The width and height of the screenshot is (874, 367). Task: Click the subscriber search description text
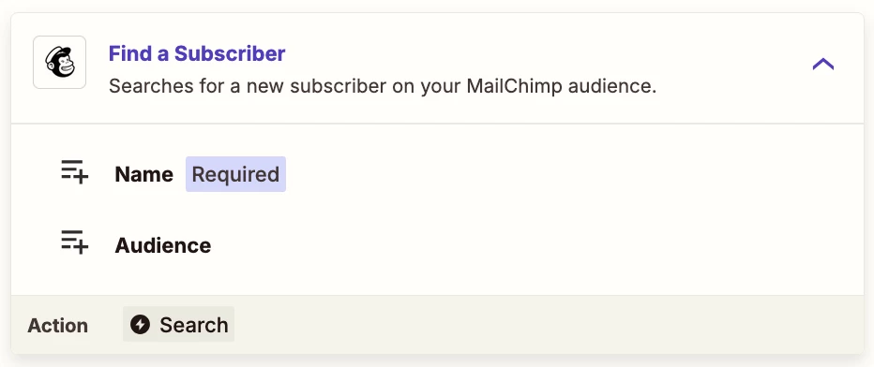point(383,87)
